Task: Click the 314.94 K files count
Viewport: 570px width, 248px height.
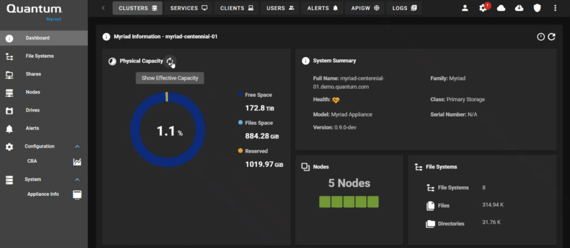Action: pos(493,205)
